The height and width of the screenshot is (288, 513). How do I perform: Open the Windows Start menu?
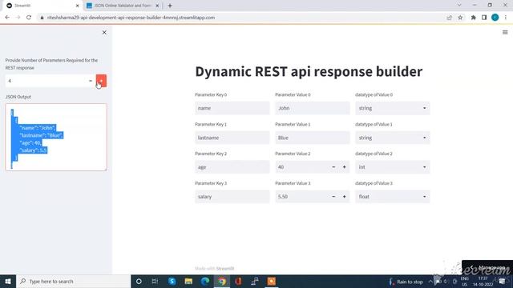tap(8, 281)
